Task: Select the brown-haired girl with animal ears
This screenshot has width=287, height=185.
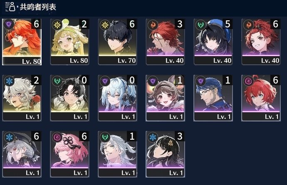Action: click(165, 98)
